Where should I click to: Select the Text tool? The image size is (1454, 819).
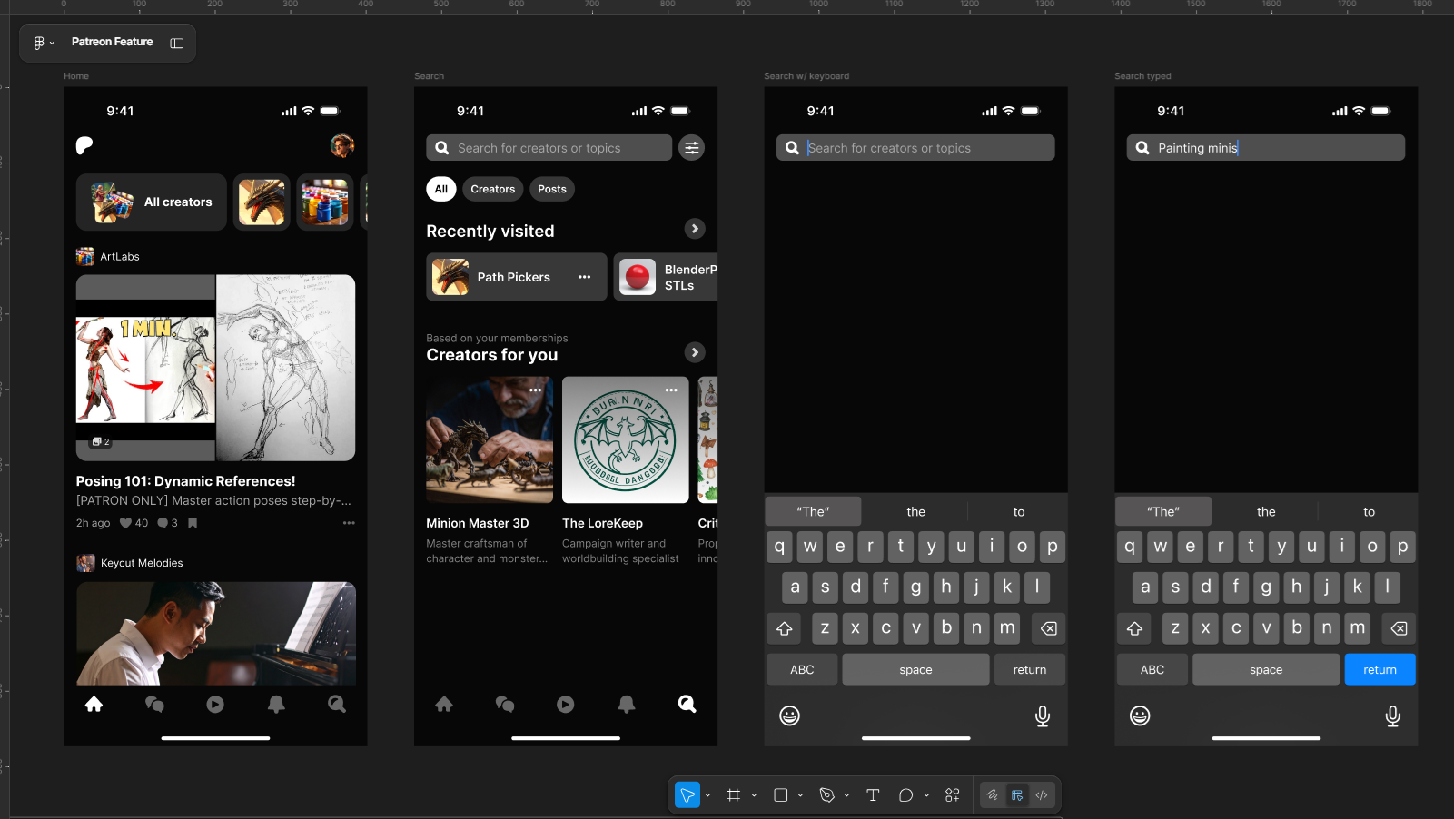pos(873,794)
